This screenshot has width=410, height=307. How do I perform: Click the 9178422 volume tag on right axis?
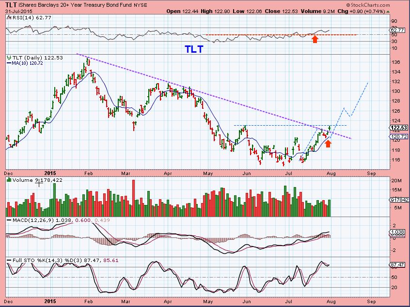(x=399, y=200)
